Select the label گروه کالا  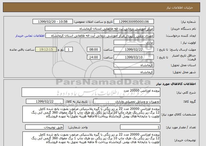[x=190, y=102]
